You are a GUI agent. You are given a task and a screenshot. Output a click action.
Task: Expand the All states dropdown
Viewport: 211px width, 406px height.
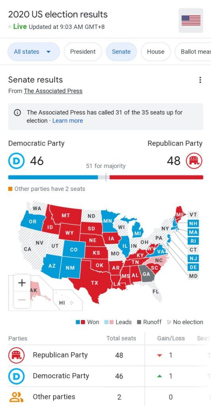pyautogui.click(x=34, y=52)
